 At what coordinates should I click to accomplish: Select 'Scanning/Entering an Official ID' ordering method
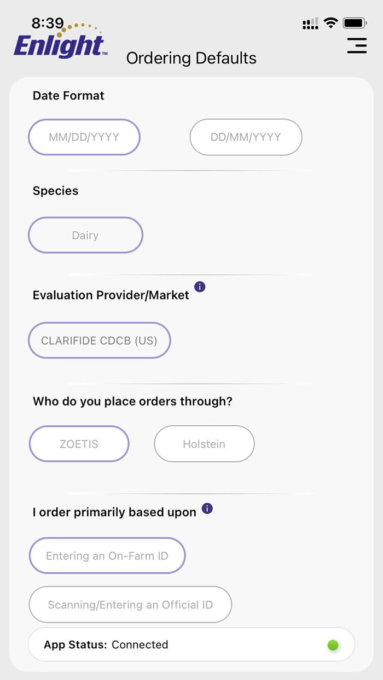pyautogui.click(x=130, y=605)
